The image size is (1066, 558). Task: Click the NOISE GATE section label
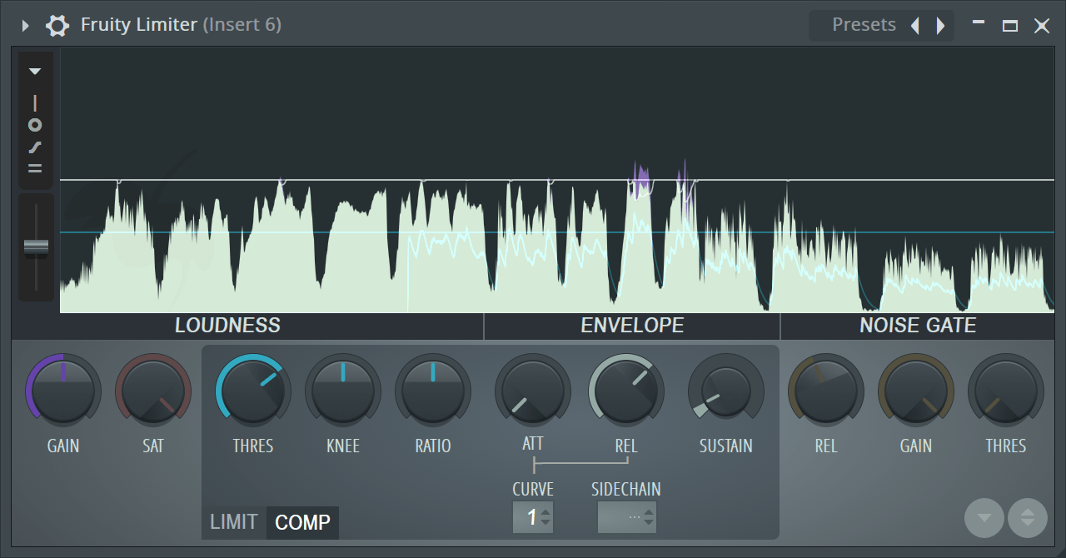click(x=916, y=326)
